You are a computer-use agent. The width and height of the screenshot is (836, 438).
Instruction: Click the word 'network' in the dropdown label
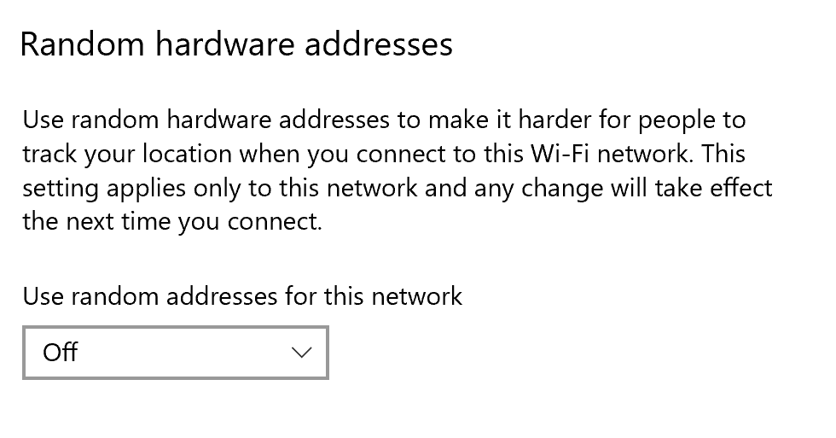(418, 296)
